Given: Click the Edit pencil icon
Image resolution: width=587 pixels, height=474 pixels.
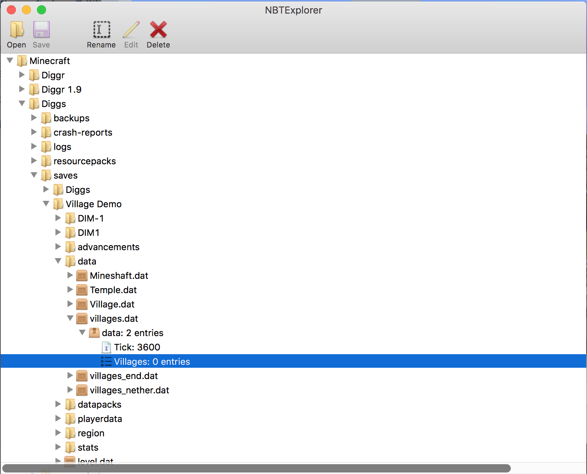Looking at the screenshot, I should pyautogui.click(x=131, y=30).
